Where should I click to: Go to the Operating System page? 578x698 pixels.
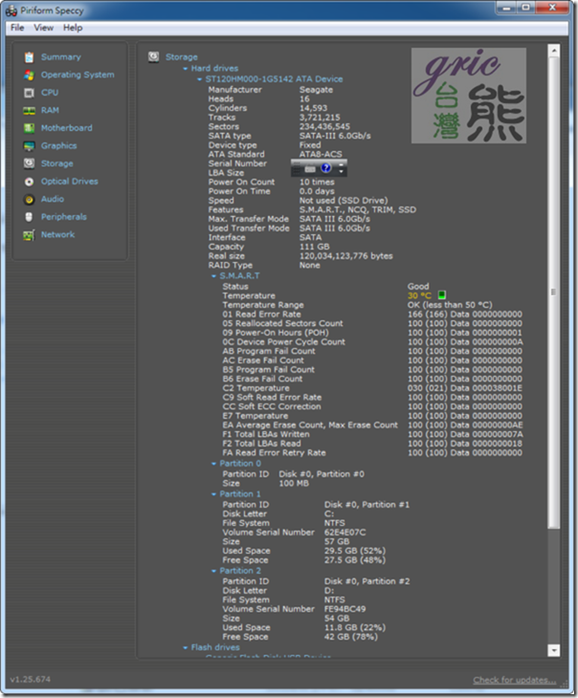(78, 75)
